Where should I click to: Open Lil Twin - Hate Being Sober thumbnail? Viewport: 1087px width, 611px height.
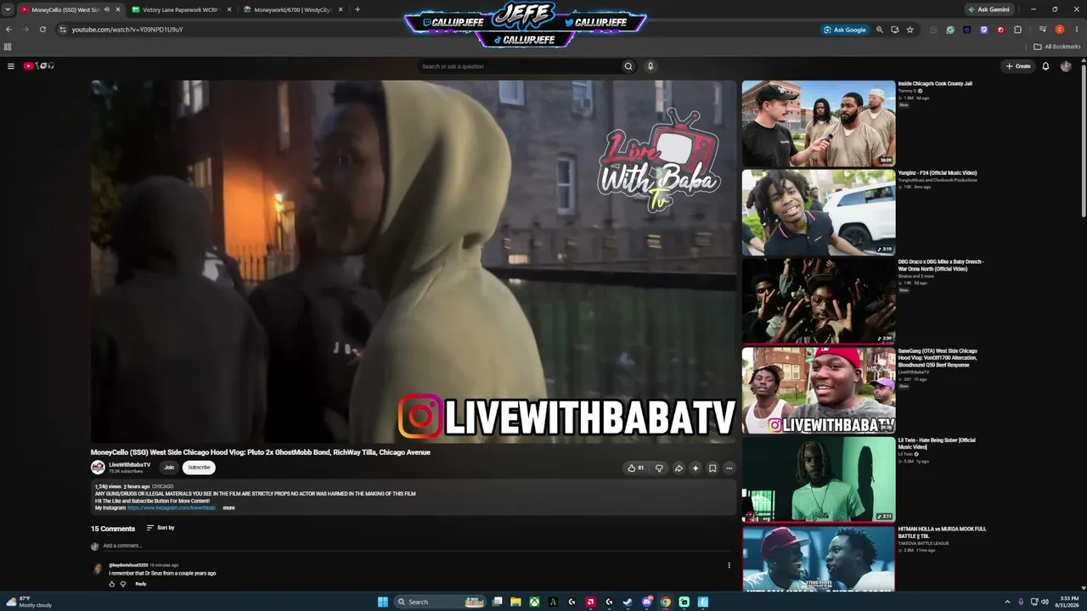(819, 479)
